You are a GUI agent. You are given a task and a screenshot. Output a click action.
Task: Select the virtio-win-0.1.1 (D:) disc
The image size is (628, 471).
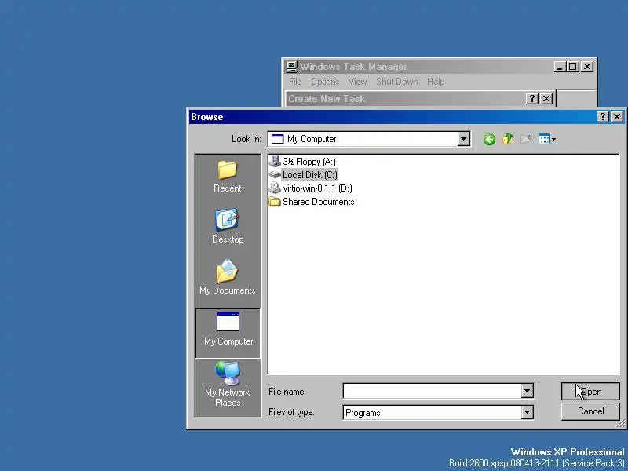coord(311,188)
